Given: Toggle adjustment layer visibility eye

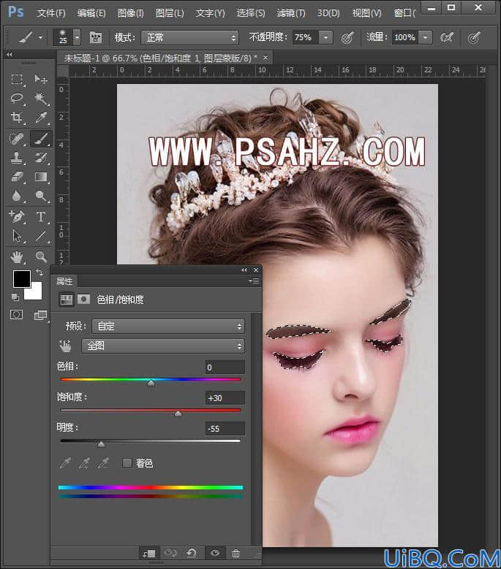Looking at the screenshot, I should pos(215,553).
